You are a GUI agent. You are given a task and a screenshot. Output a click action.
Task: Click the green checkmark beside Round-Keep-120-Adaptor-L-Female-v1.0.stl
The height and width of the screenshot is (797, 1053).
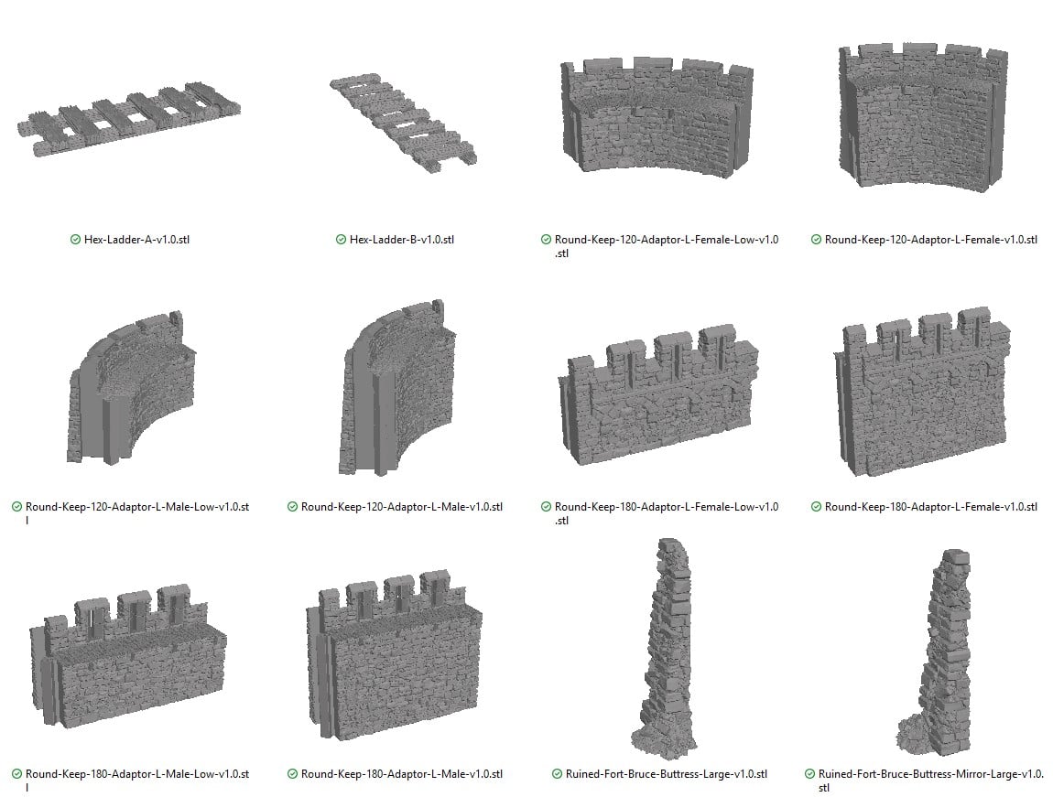[816, 240]
